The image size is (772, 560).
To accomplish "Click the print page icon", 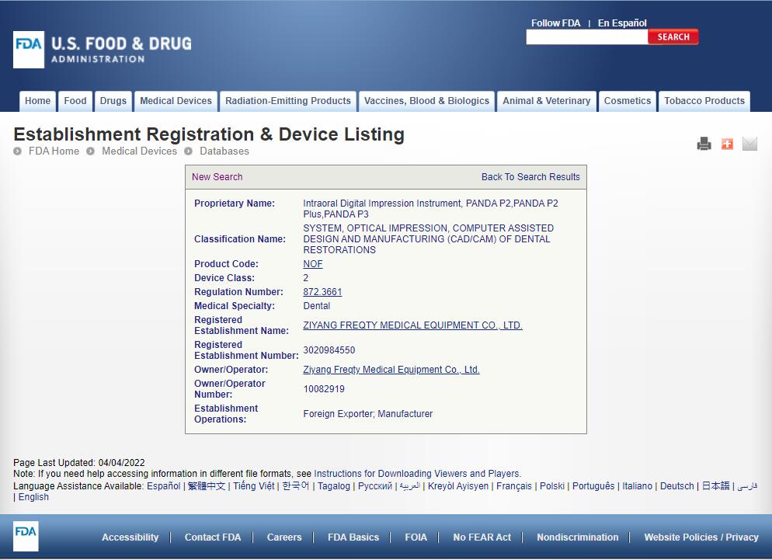I will pyautogui.click(x=704, y=144).
